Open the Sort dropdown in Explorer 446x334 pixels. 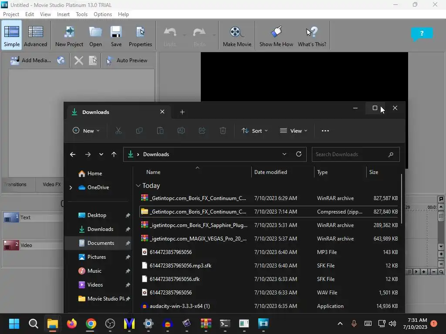[x=254, y=130]
